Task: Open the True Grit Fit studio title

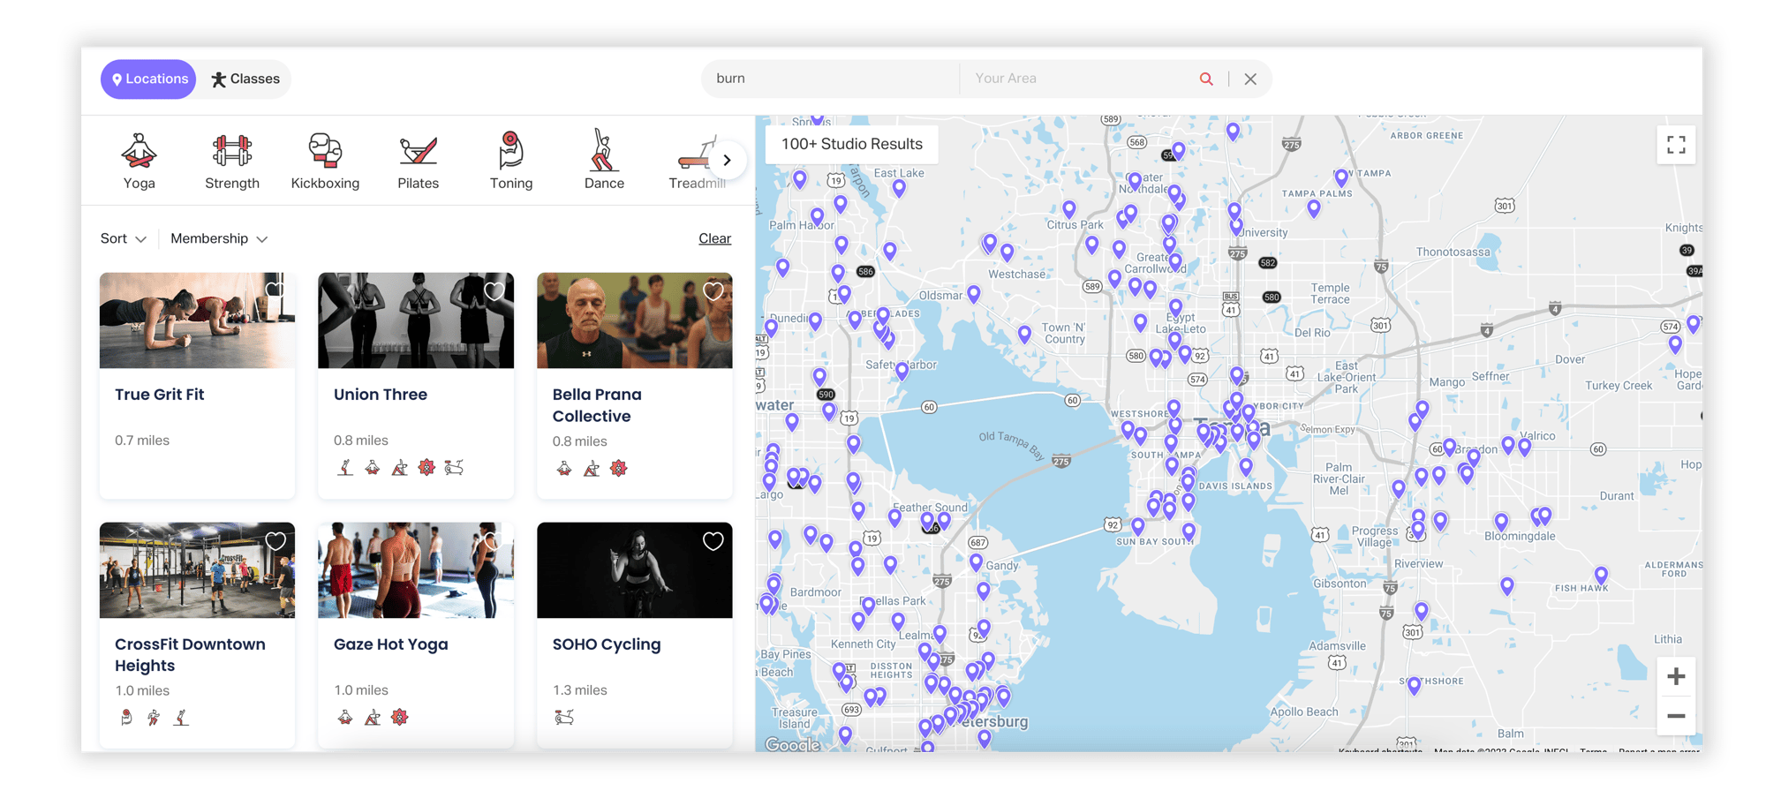Action: click(x=160, y=395)
